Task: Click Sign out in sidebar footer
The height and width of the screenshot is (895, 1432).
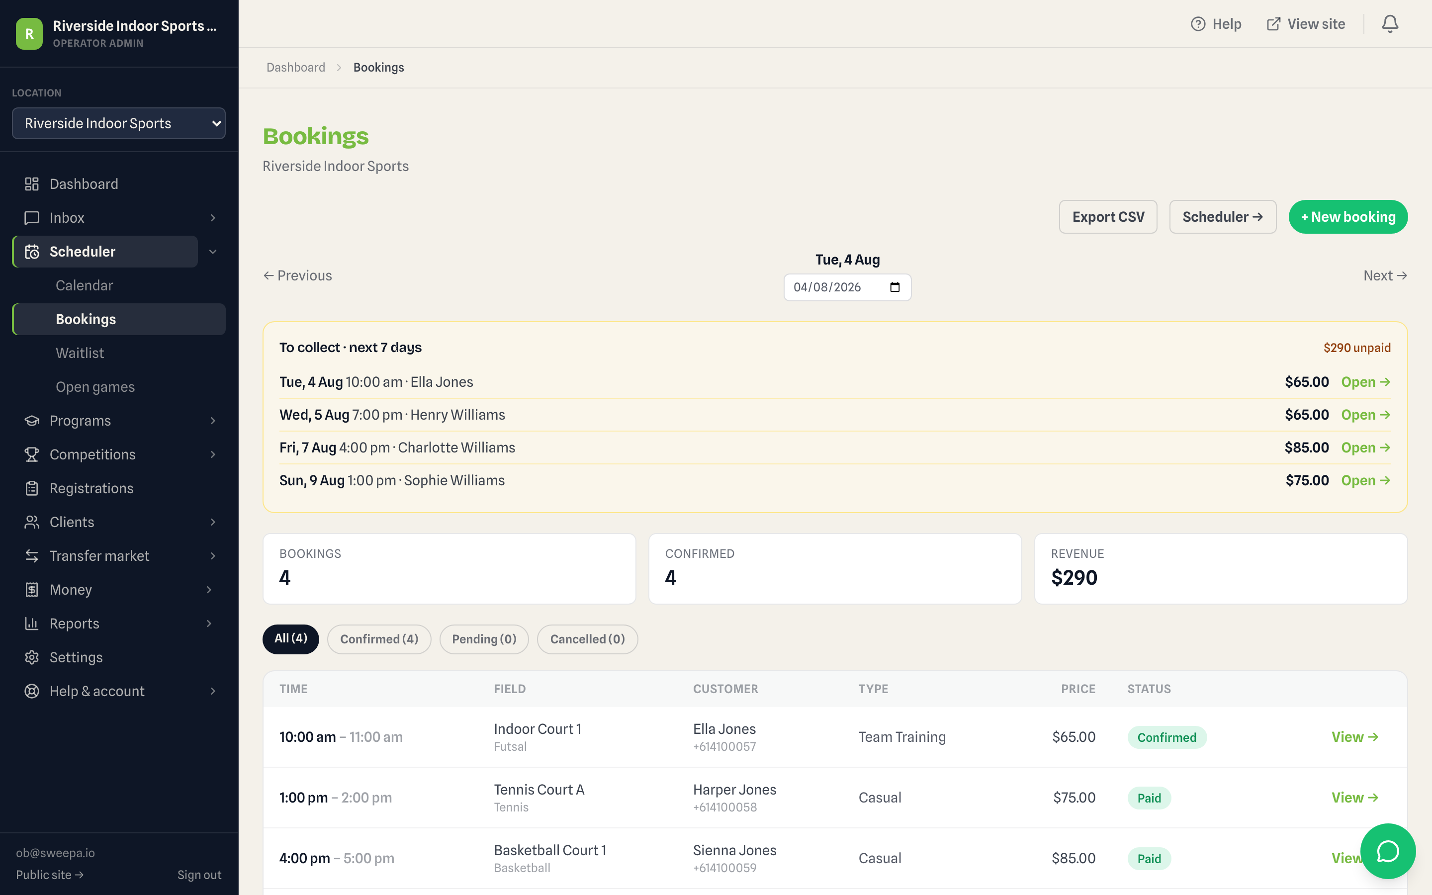Action: pyautogui.click(x=199, y=874)
